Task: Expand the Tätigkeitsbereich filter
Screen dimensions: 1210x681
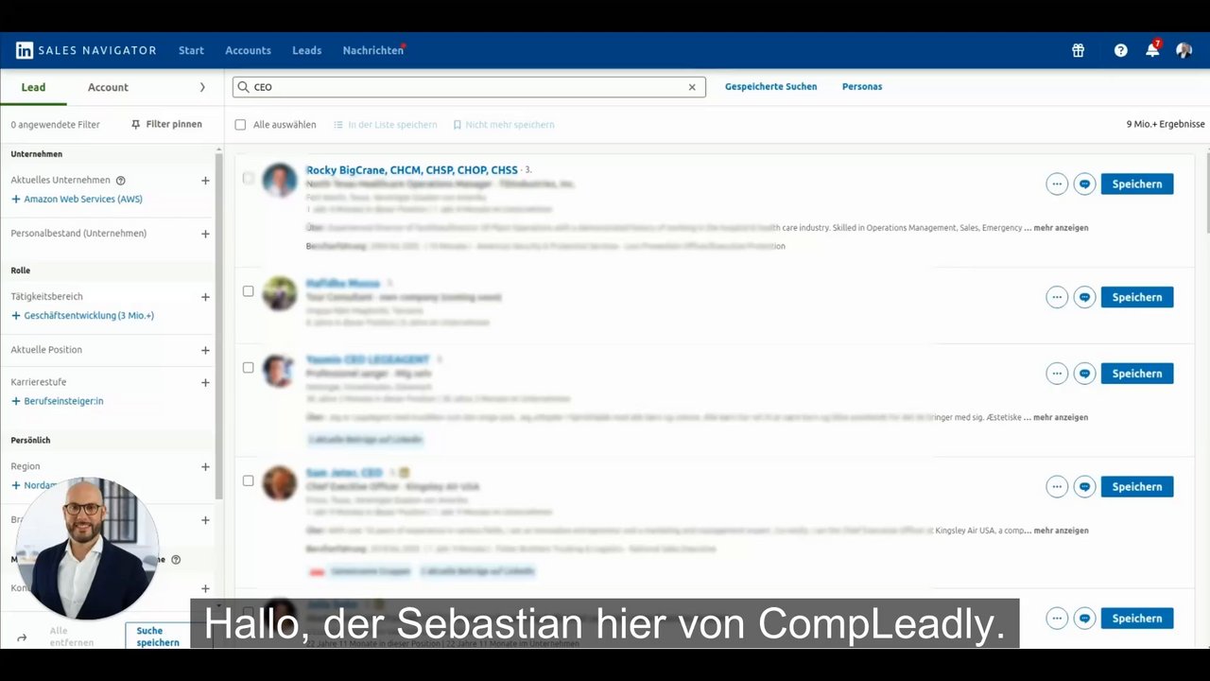Action: [205, 297]
